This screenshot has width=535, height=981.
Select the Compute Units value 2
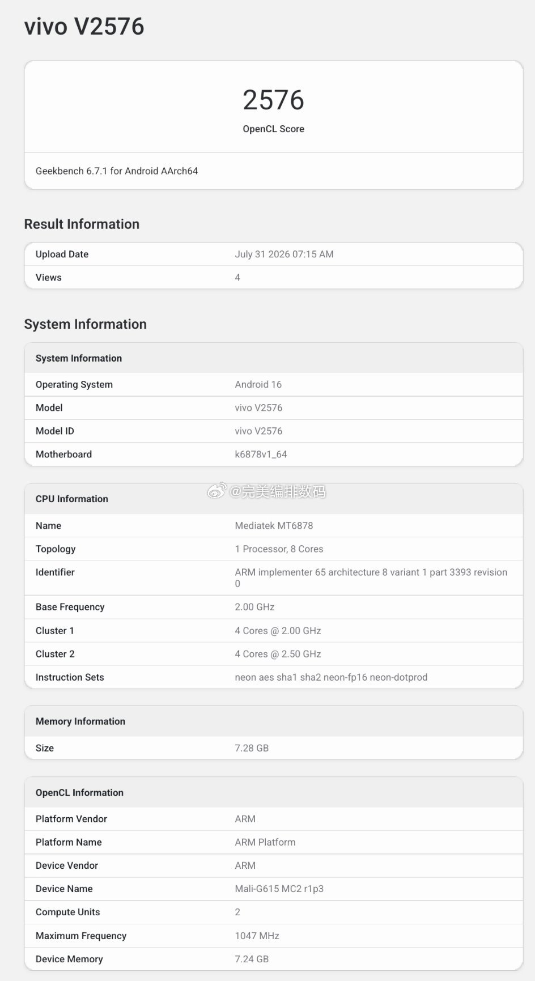237,912
